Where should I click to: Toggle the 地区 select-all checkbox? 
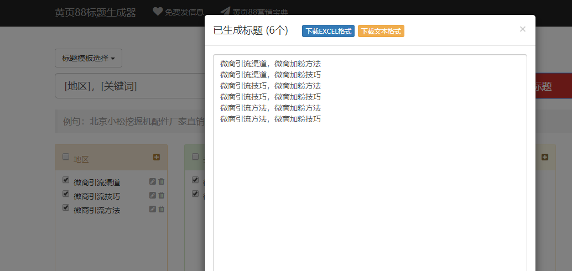pos(66,157)
